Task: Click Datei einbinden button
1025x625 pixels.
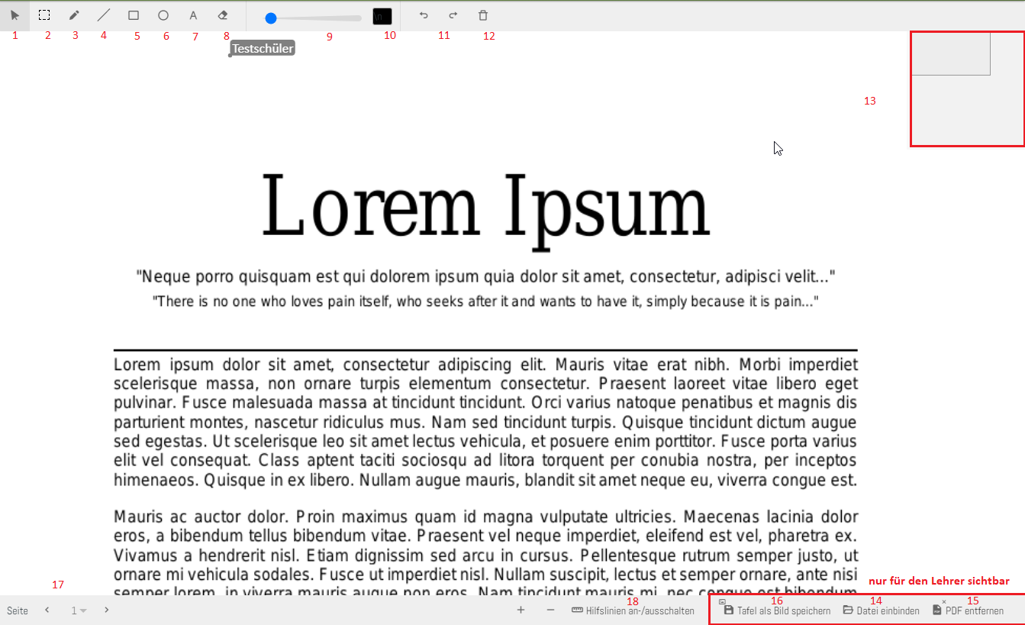Action: click(881, 611)
